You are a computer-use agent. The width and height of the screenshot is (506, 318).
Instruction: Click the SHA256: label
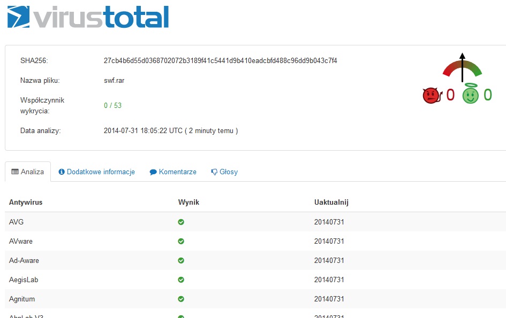tap(34, 60)
